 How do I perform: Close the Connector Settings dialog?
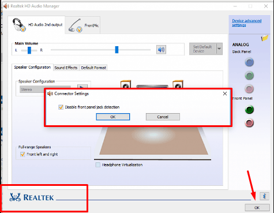[x=225, y=94]
